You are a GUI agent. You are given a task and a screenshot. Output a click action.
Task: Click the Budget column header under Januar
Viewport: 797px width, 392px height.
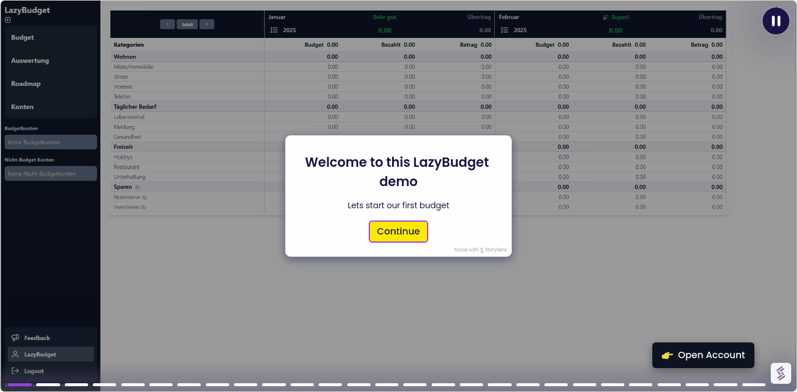[x=314, y=45]
